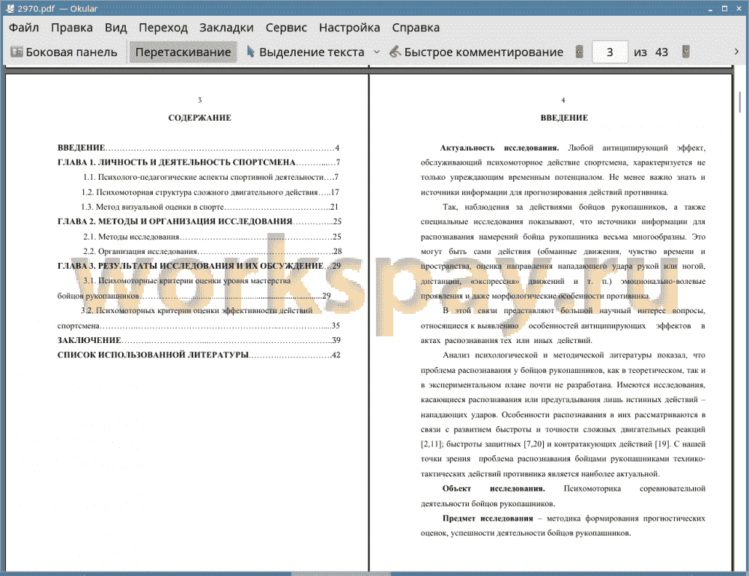Click bold text Актуальность исследования
The image size is (749, 576).
pyautogui.click(x=499, y=148)
